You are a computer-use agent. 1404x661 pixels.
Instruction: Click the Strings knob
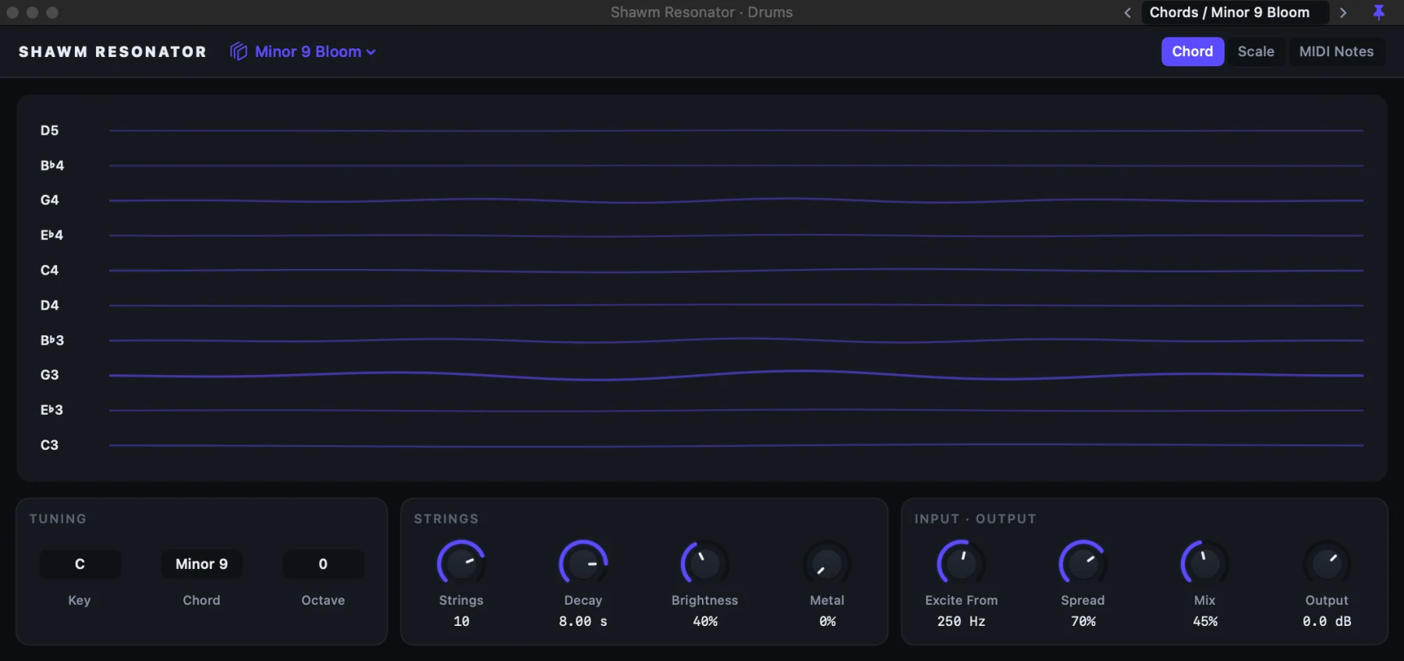(x=461, y=563)
